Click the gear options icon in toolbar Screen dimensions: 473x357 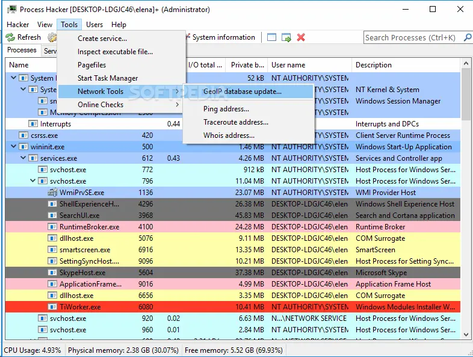point(52,37)
